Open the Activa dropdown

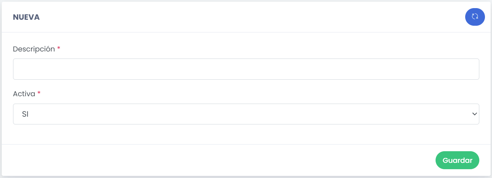[x=246, y=114]
